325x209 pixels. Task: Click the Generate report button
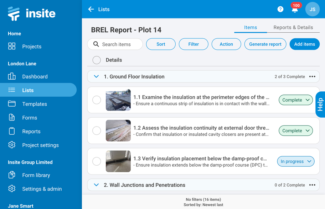265,44
